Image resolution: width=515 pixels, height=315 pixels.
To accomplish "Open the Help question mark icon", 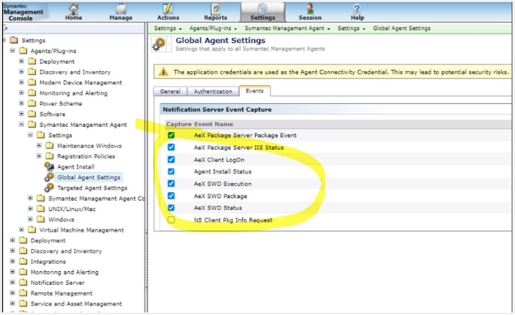I will tap(357, 8).
